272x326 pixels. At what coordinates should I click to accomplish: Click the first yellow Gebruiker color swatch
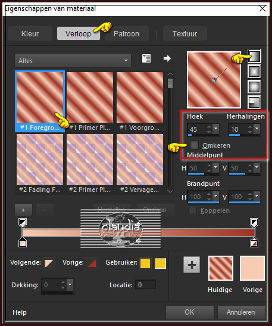pyautogui.click(x=145, y=263)
